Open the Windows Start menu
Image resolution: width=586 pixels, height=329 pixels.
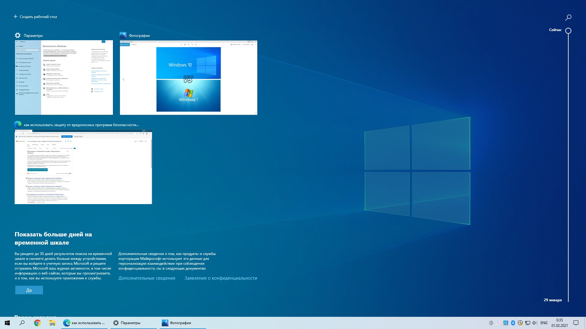[7, 323]
